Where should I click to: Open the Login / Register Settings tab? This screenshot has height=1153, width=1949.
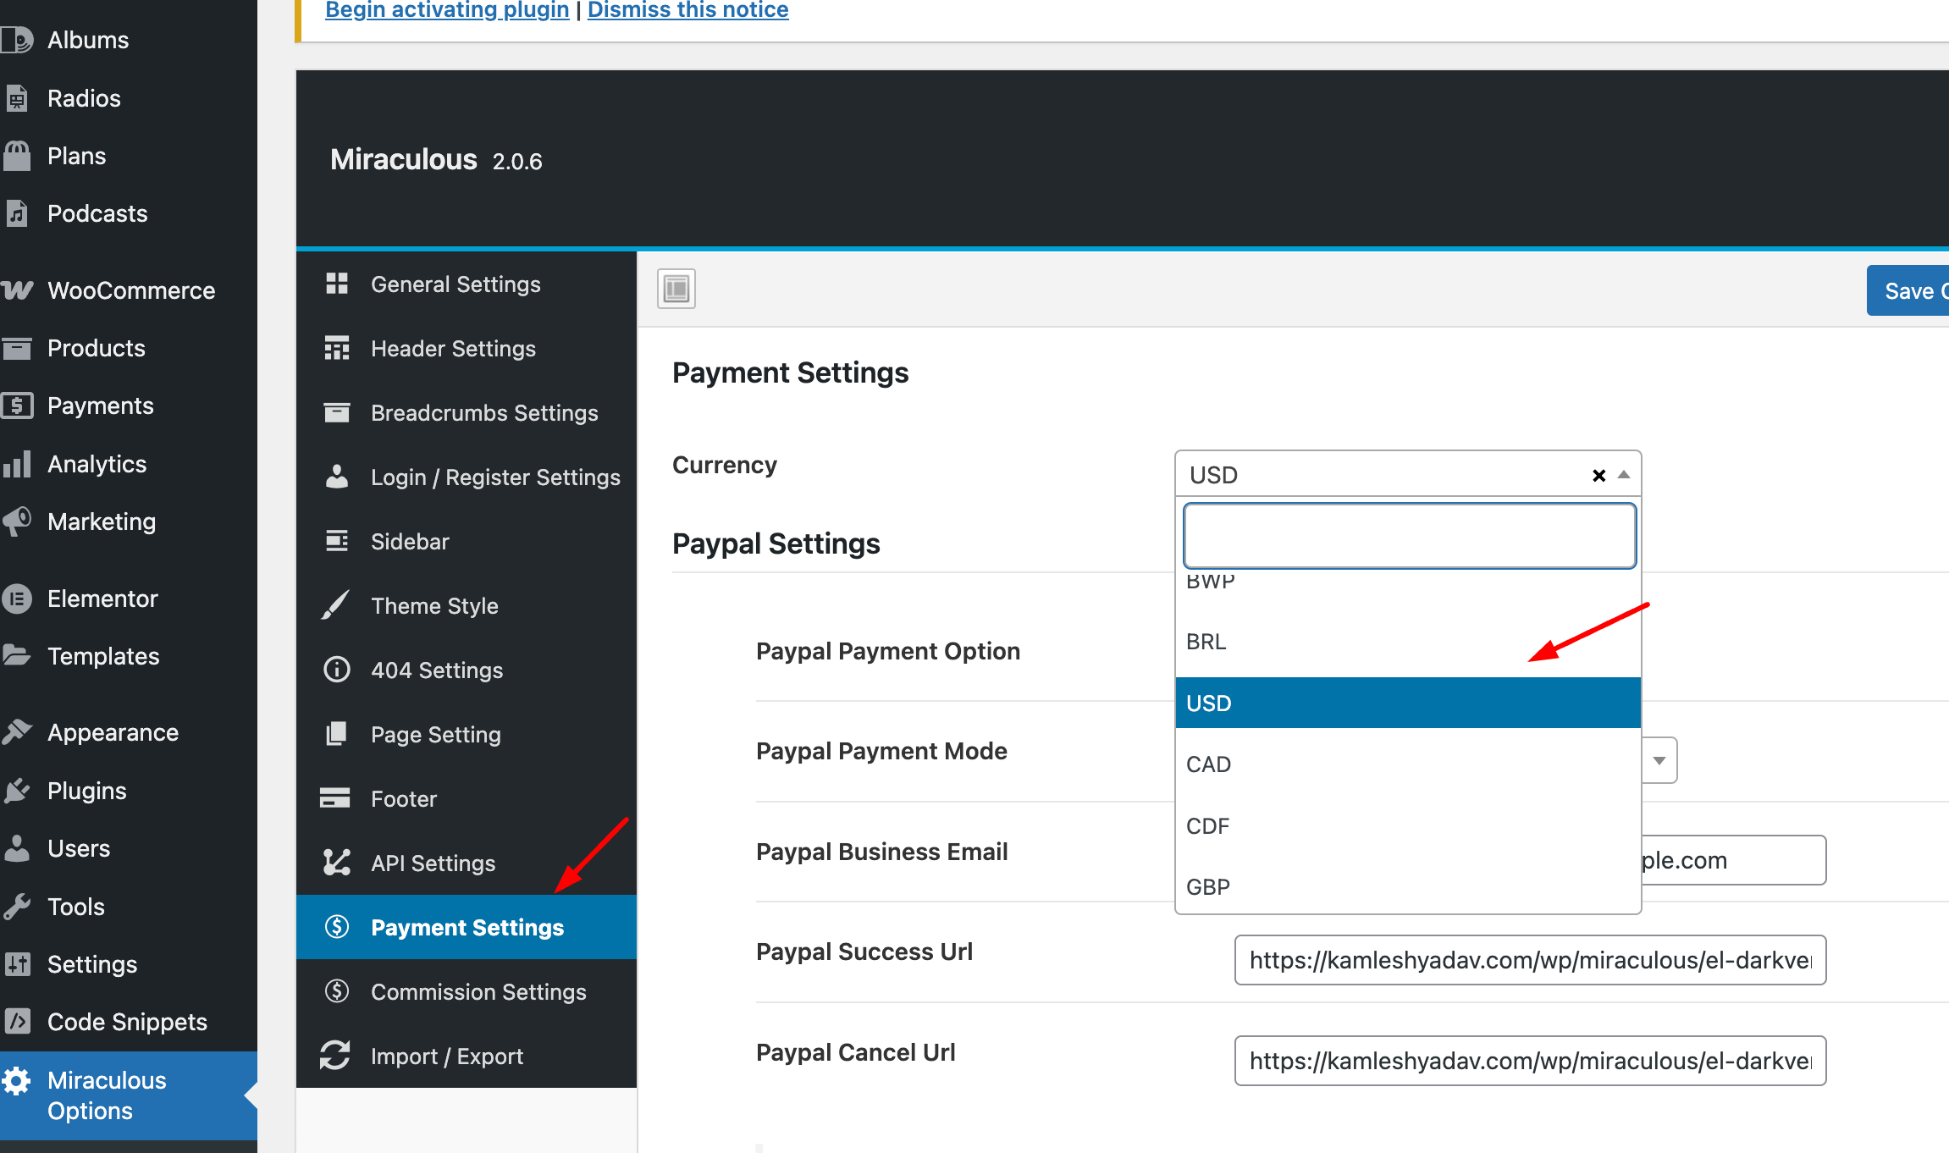[467, 477]
